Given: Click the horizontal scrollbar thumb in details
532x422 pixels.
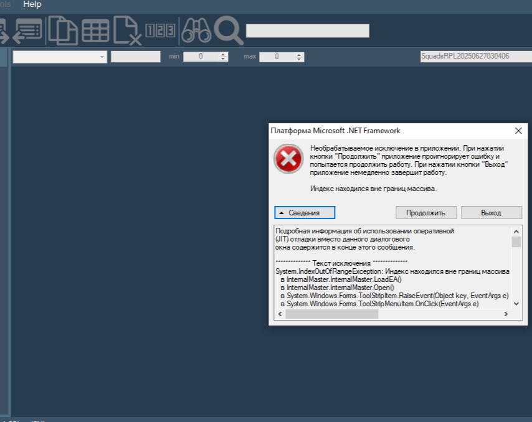Looking at the screenshot, I should click(332, 314).
